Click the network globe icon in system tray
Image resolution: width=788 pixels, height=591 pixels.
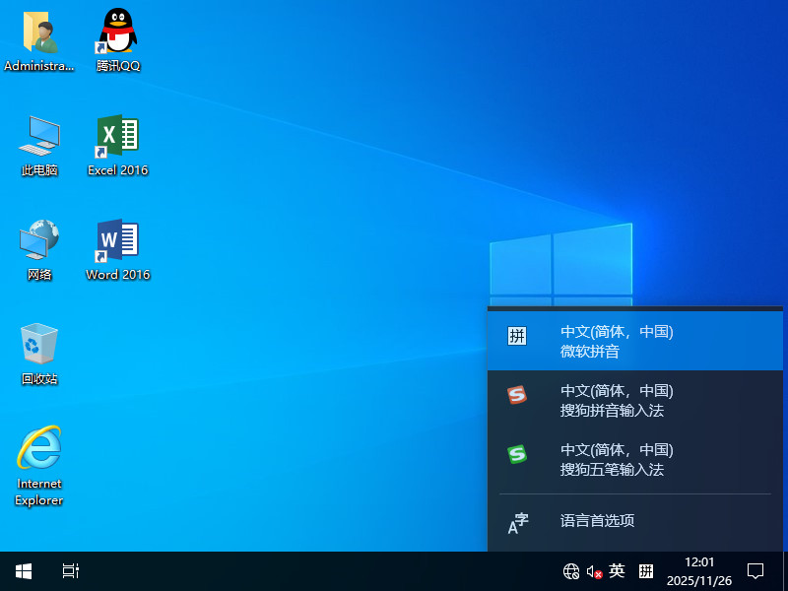pos(571,571)
